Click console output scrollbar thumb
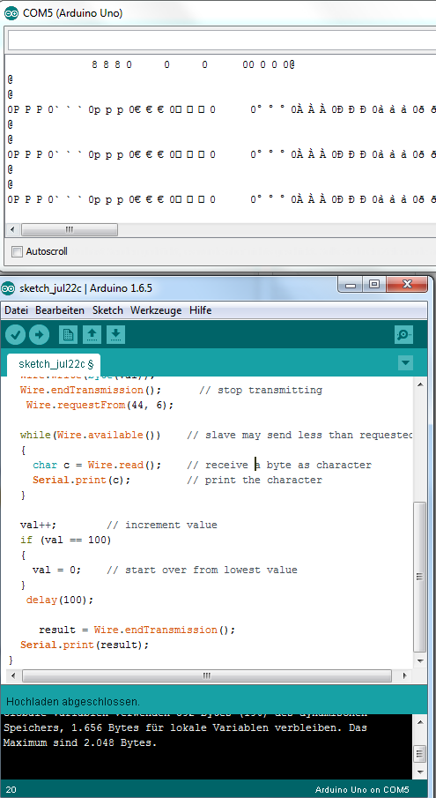 tap(419, 753)
